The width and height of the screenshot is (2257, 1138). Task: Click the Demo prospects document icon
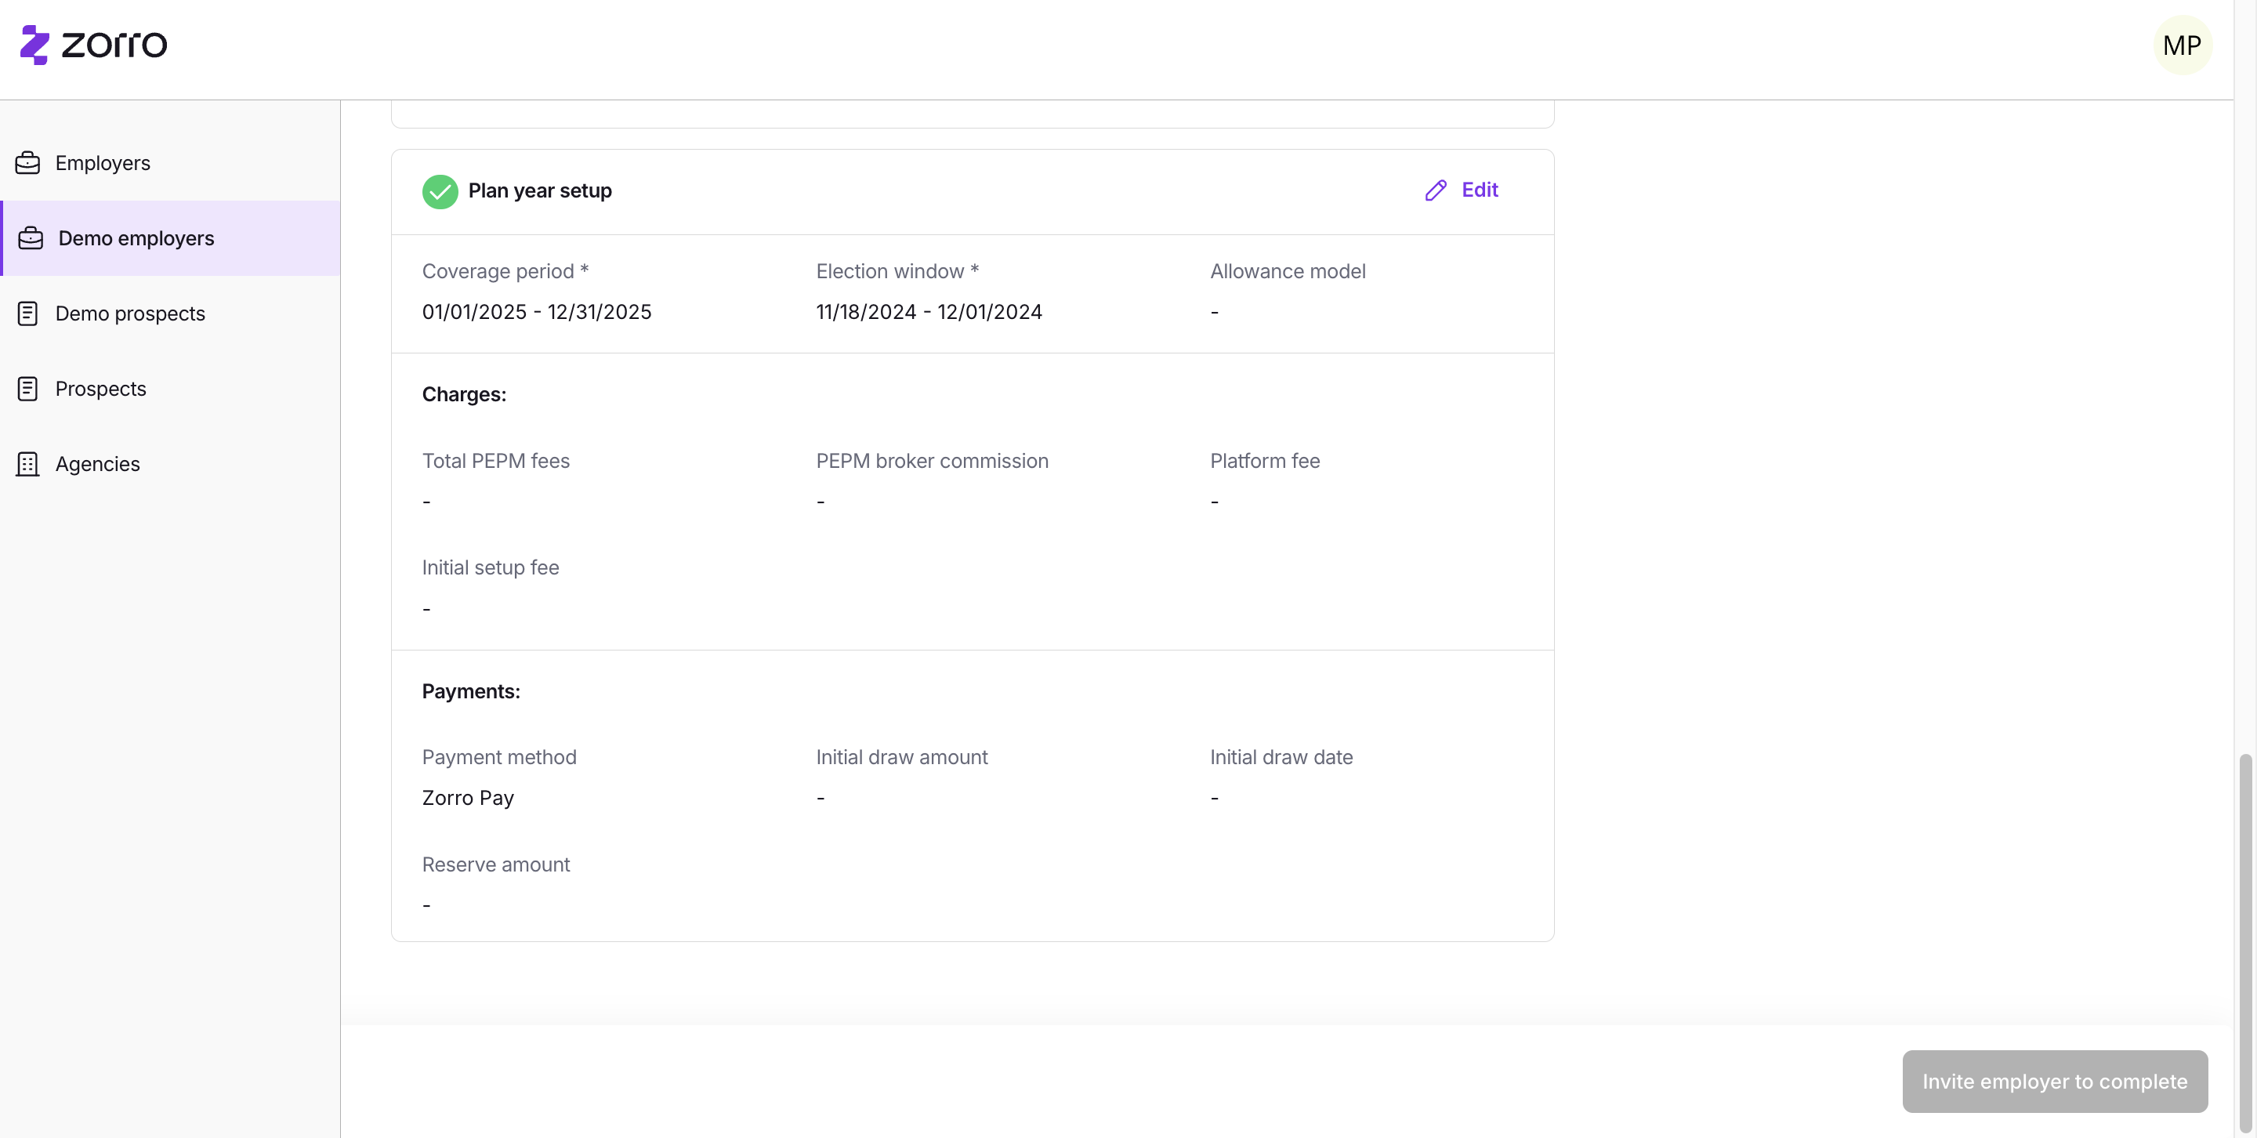click(28, 313)
